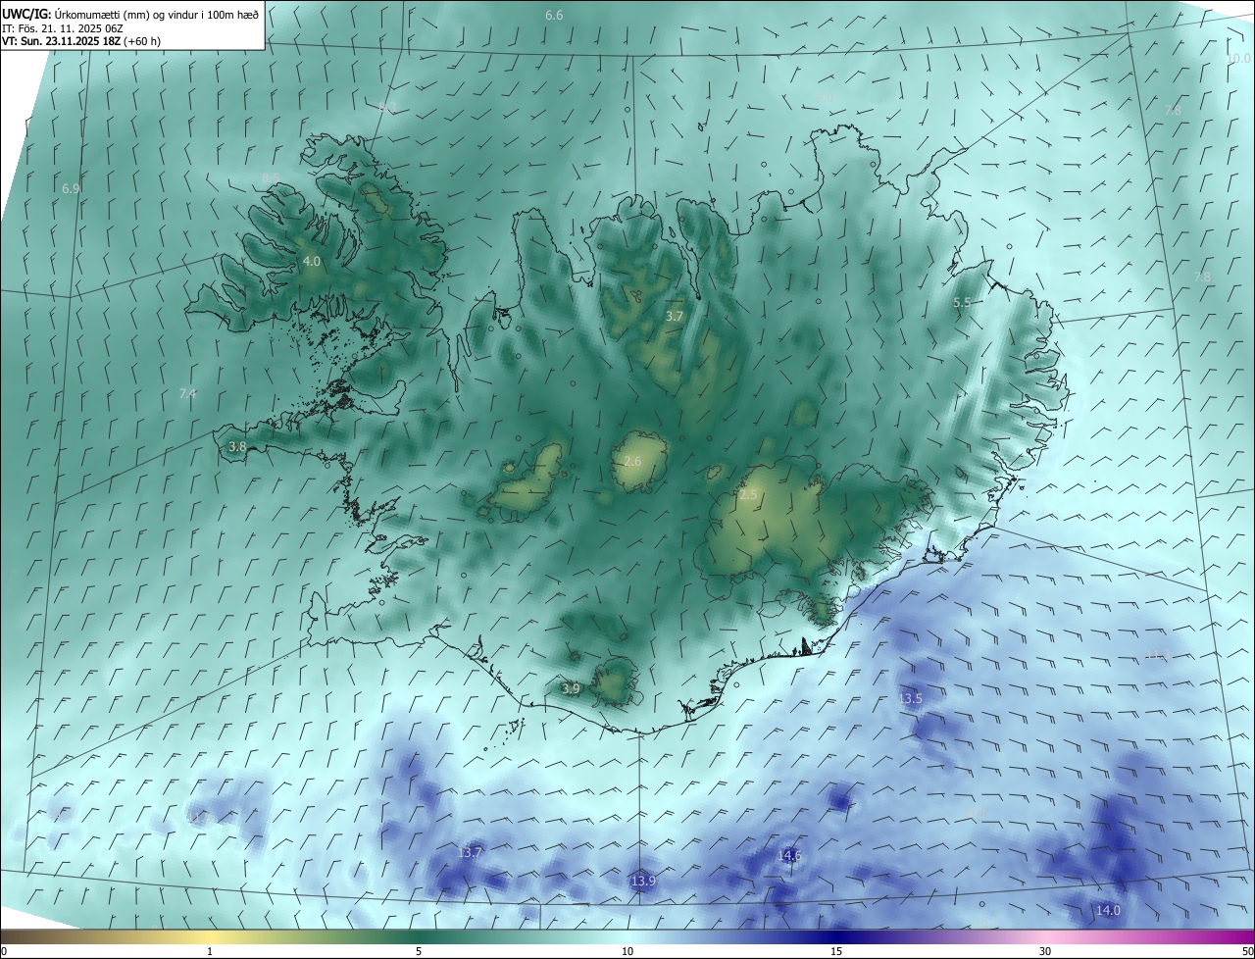Click the 50 tick on the color scale
This screenshot has width=1255, height=959.
[x=1247, y=951]
